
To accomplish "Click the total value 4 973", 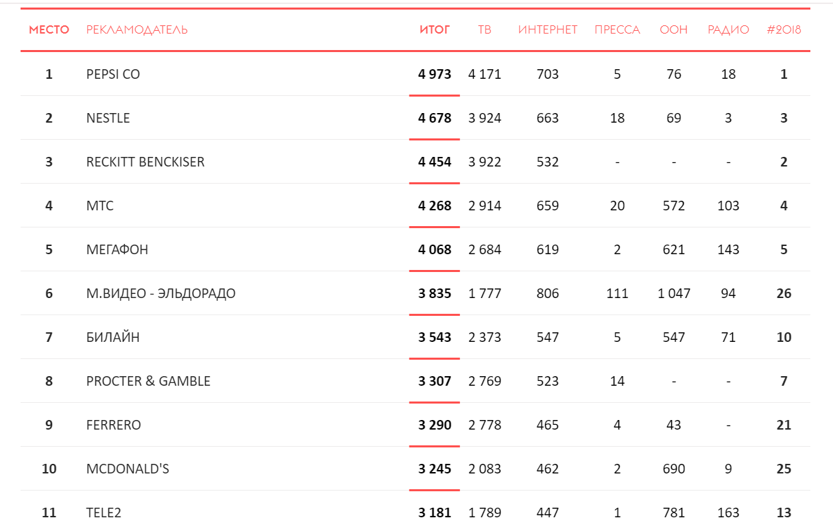I will 435,74.
